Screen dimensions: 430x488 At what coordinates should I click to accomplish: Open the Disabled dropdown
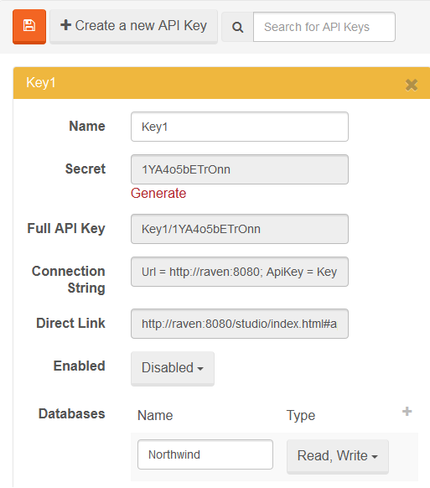[173, 368]
